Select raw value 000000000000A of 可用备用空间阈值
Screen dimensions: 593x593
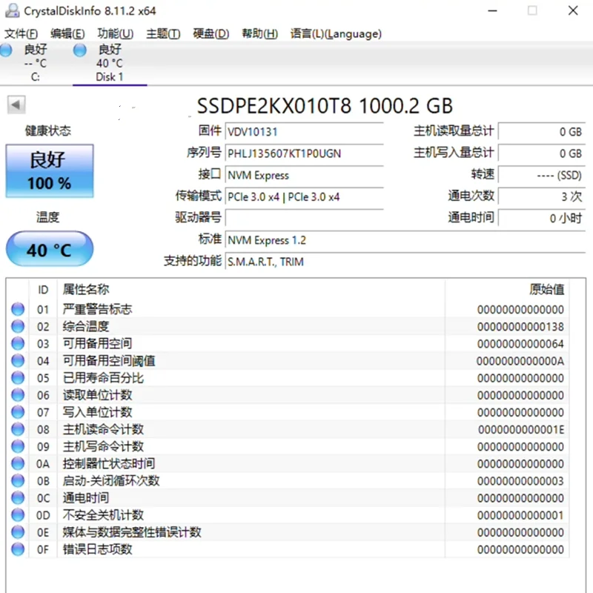[520, 361]
